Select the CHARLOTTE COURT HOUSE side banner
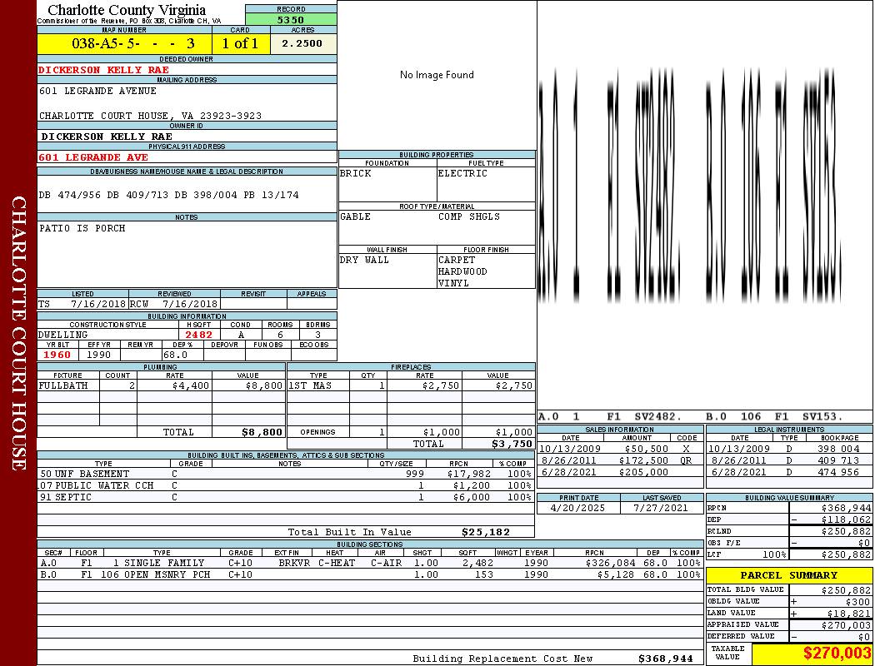The image size is (875, 666). pyautogui.click(x=18, y=333)
